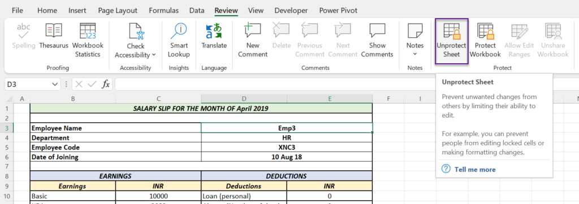Switch to the Developer tab
The width and height of the screenshot is (579, 204).
(291, 10)
